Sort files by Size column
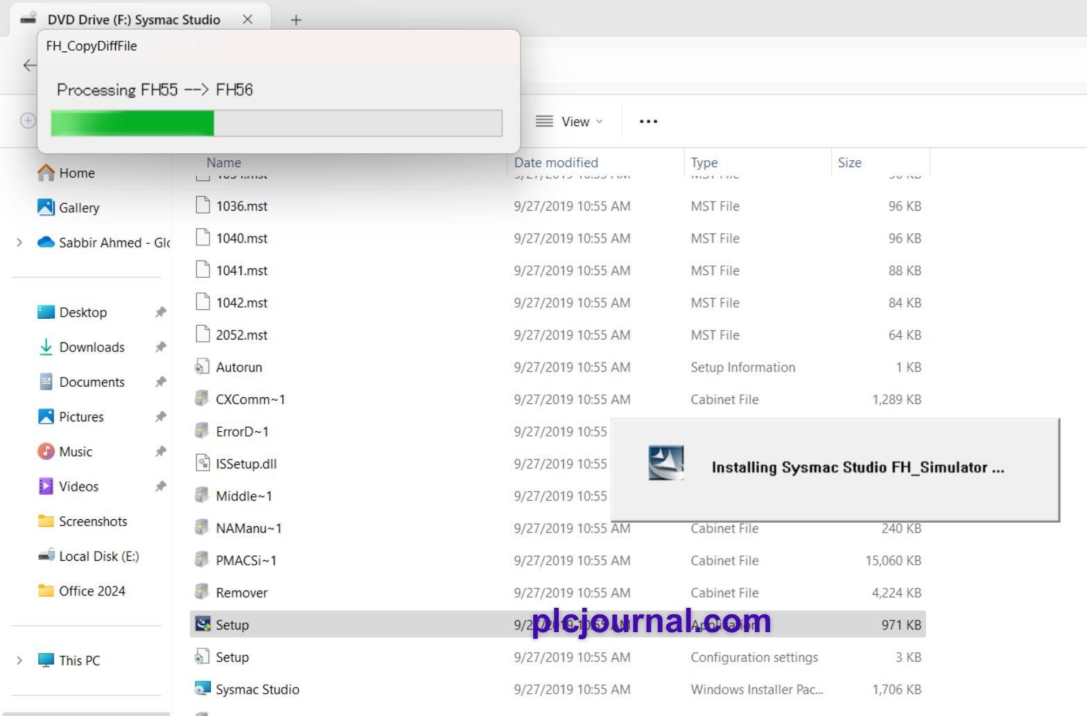The width and height of the screenshot is (1087, 716). 849,162
